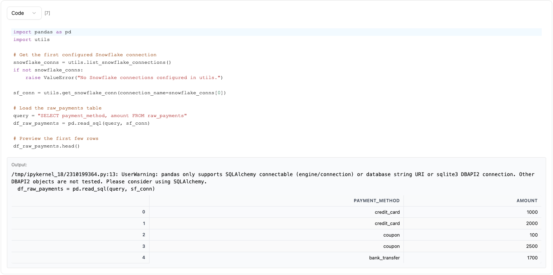Select the amount value 1700 cell

532,258
